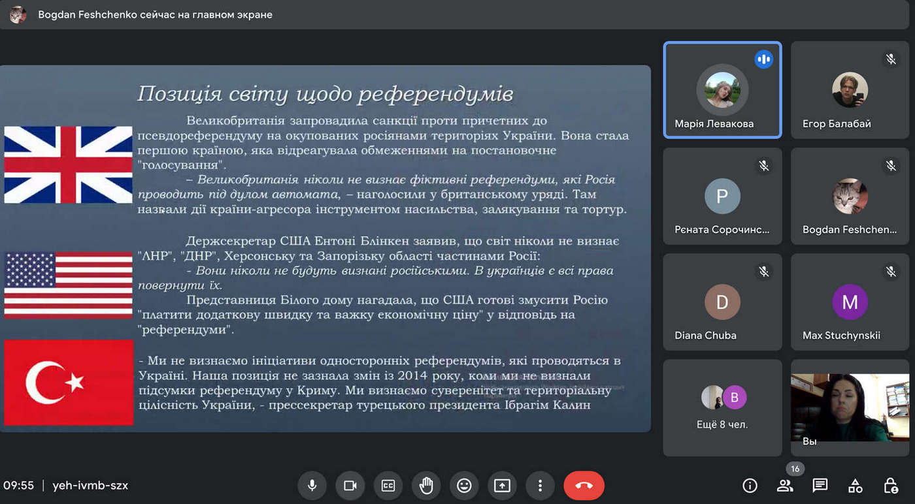Image resolution: width=915 pixels, height=504 pixels.
Task: Open the emoji reactions picker
Action: click(464, 486)
